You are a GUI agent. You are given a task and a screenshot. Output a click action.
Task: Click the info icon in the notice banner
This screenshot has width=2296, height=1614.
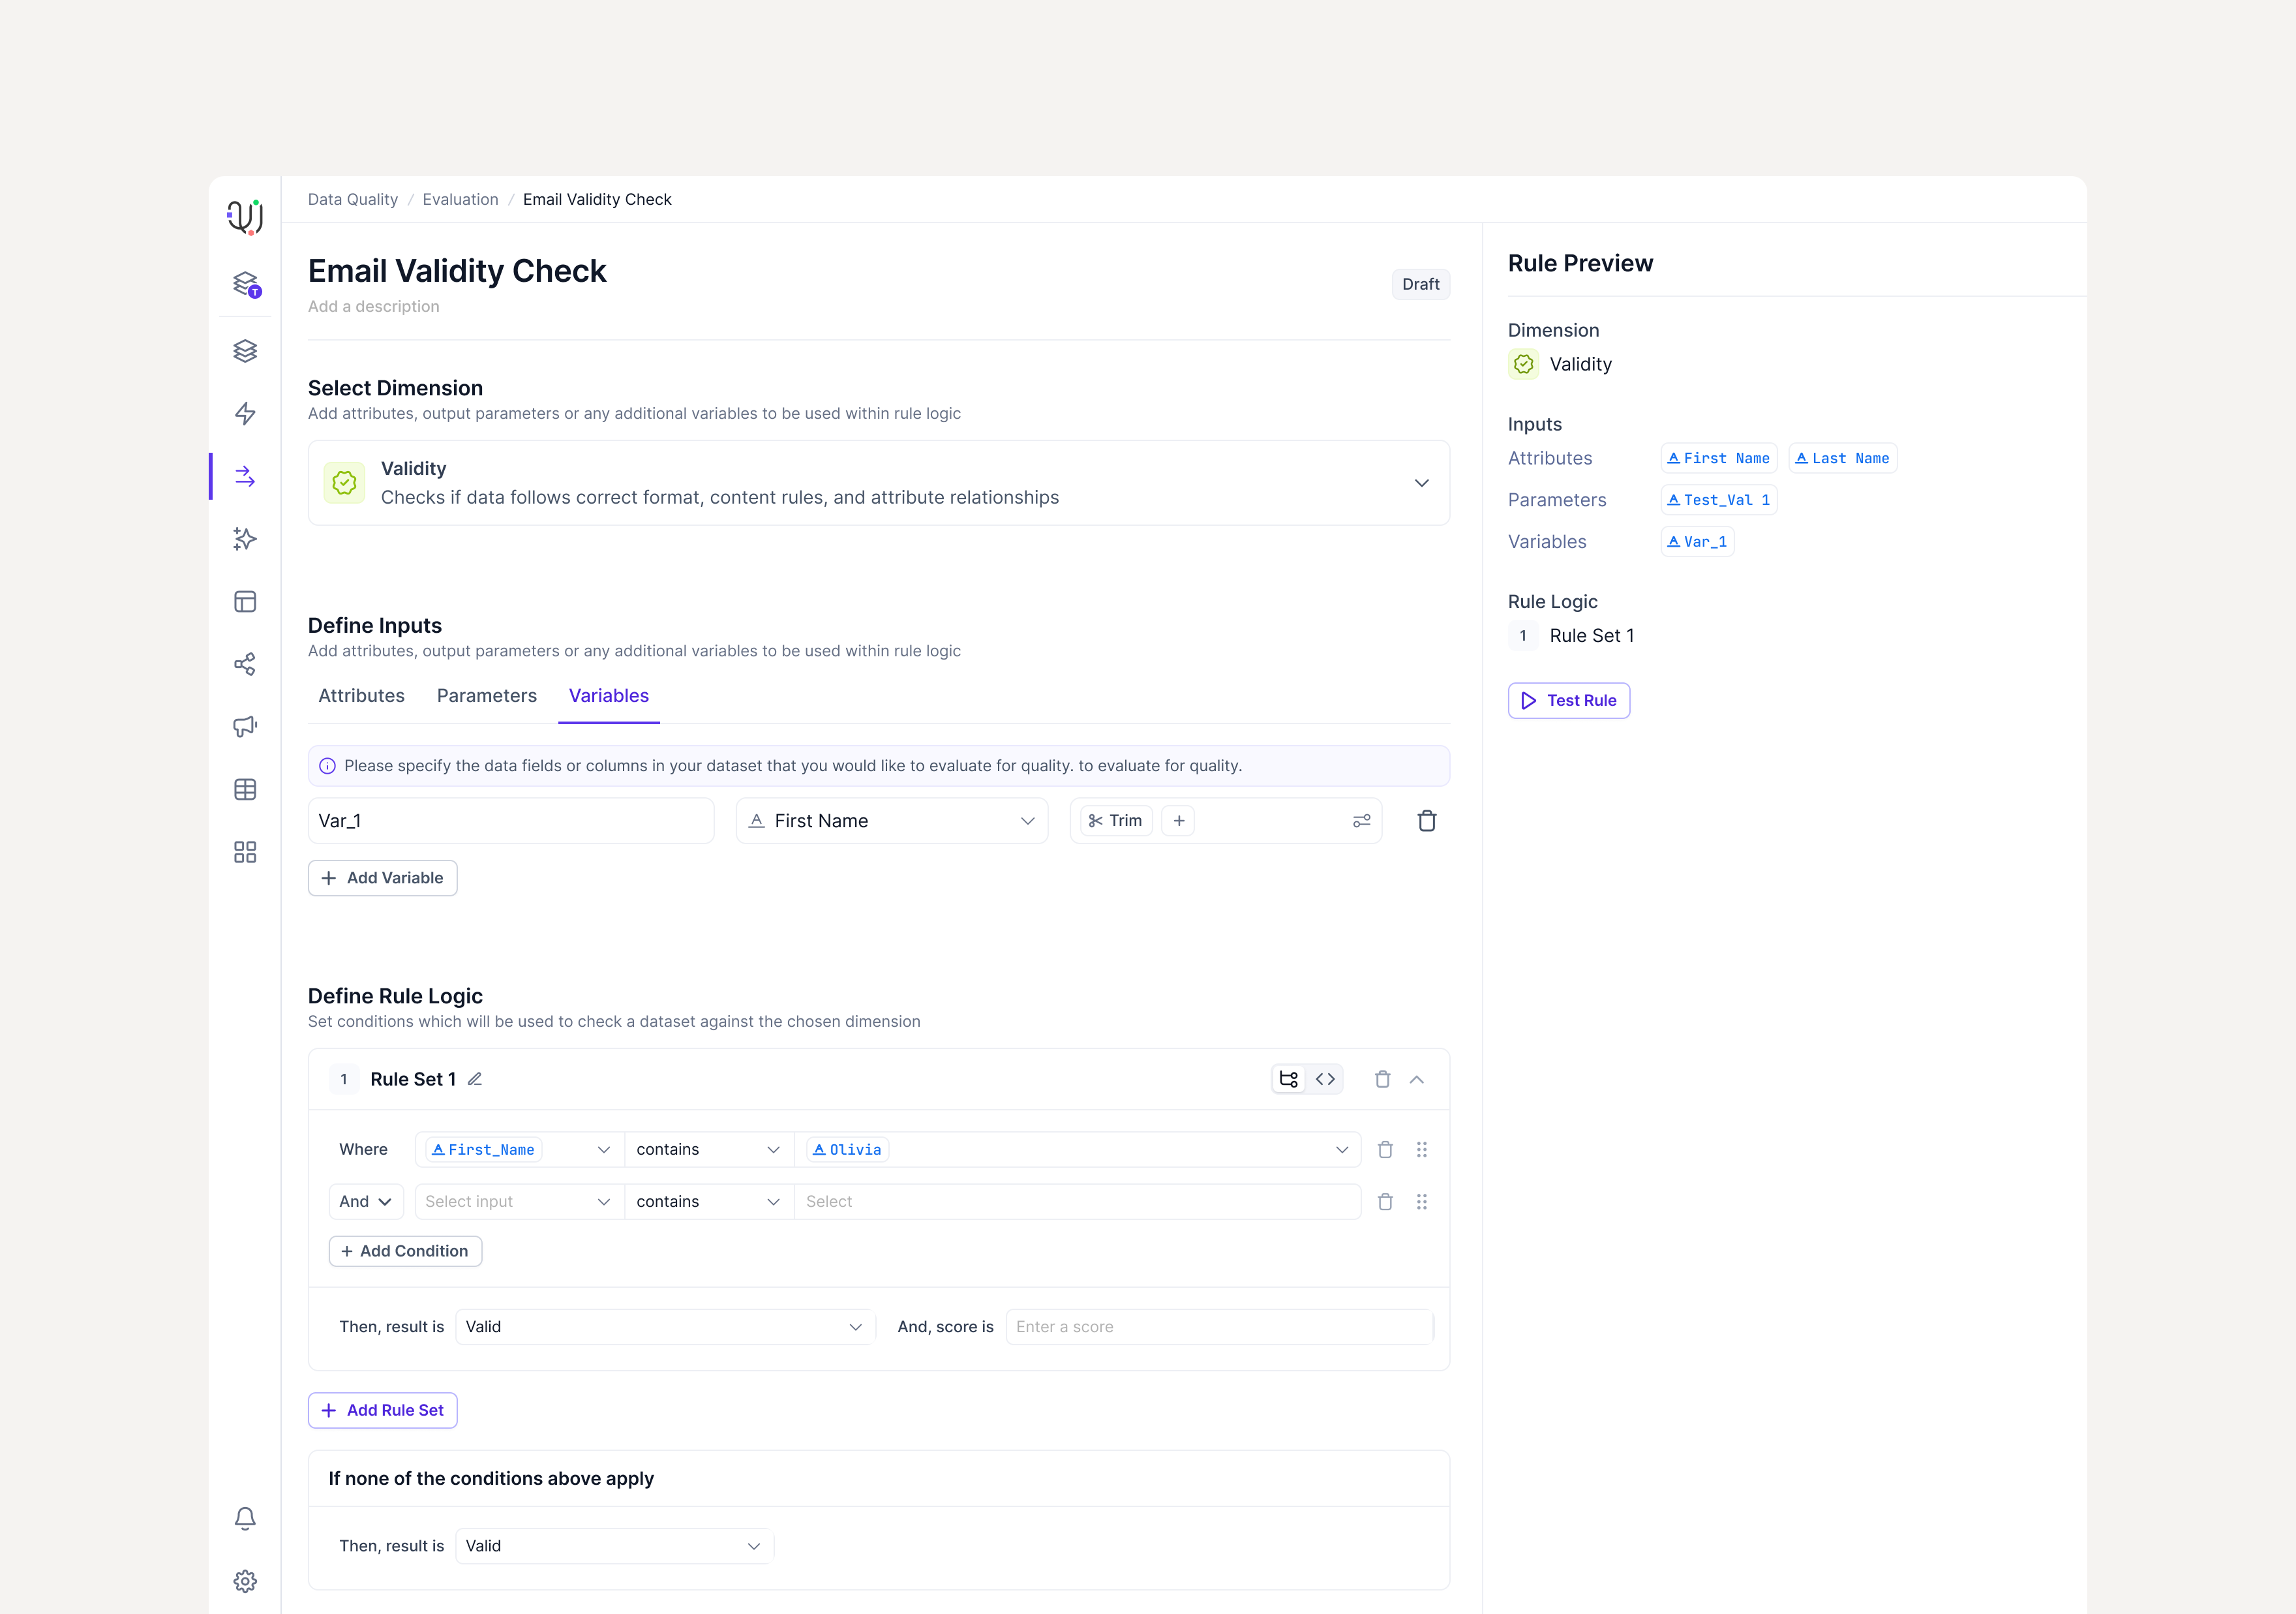pos(327,766)
